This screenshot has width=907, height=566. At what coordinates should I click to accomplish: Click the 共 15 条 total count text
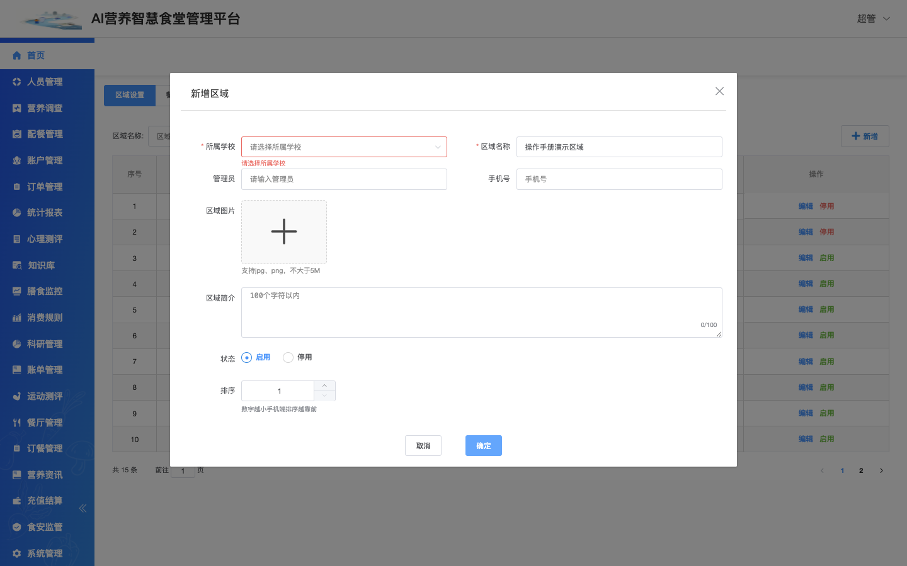[125, 470]
